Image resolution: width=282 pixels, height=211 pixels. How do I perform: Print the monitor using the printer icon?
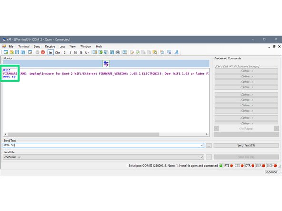(x=118, y=52)
